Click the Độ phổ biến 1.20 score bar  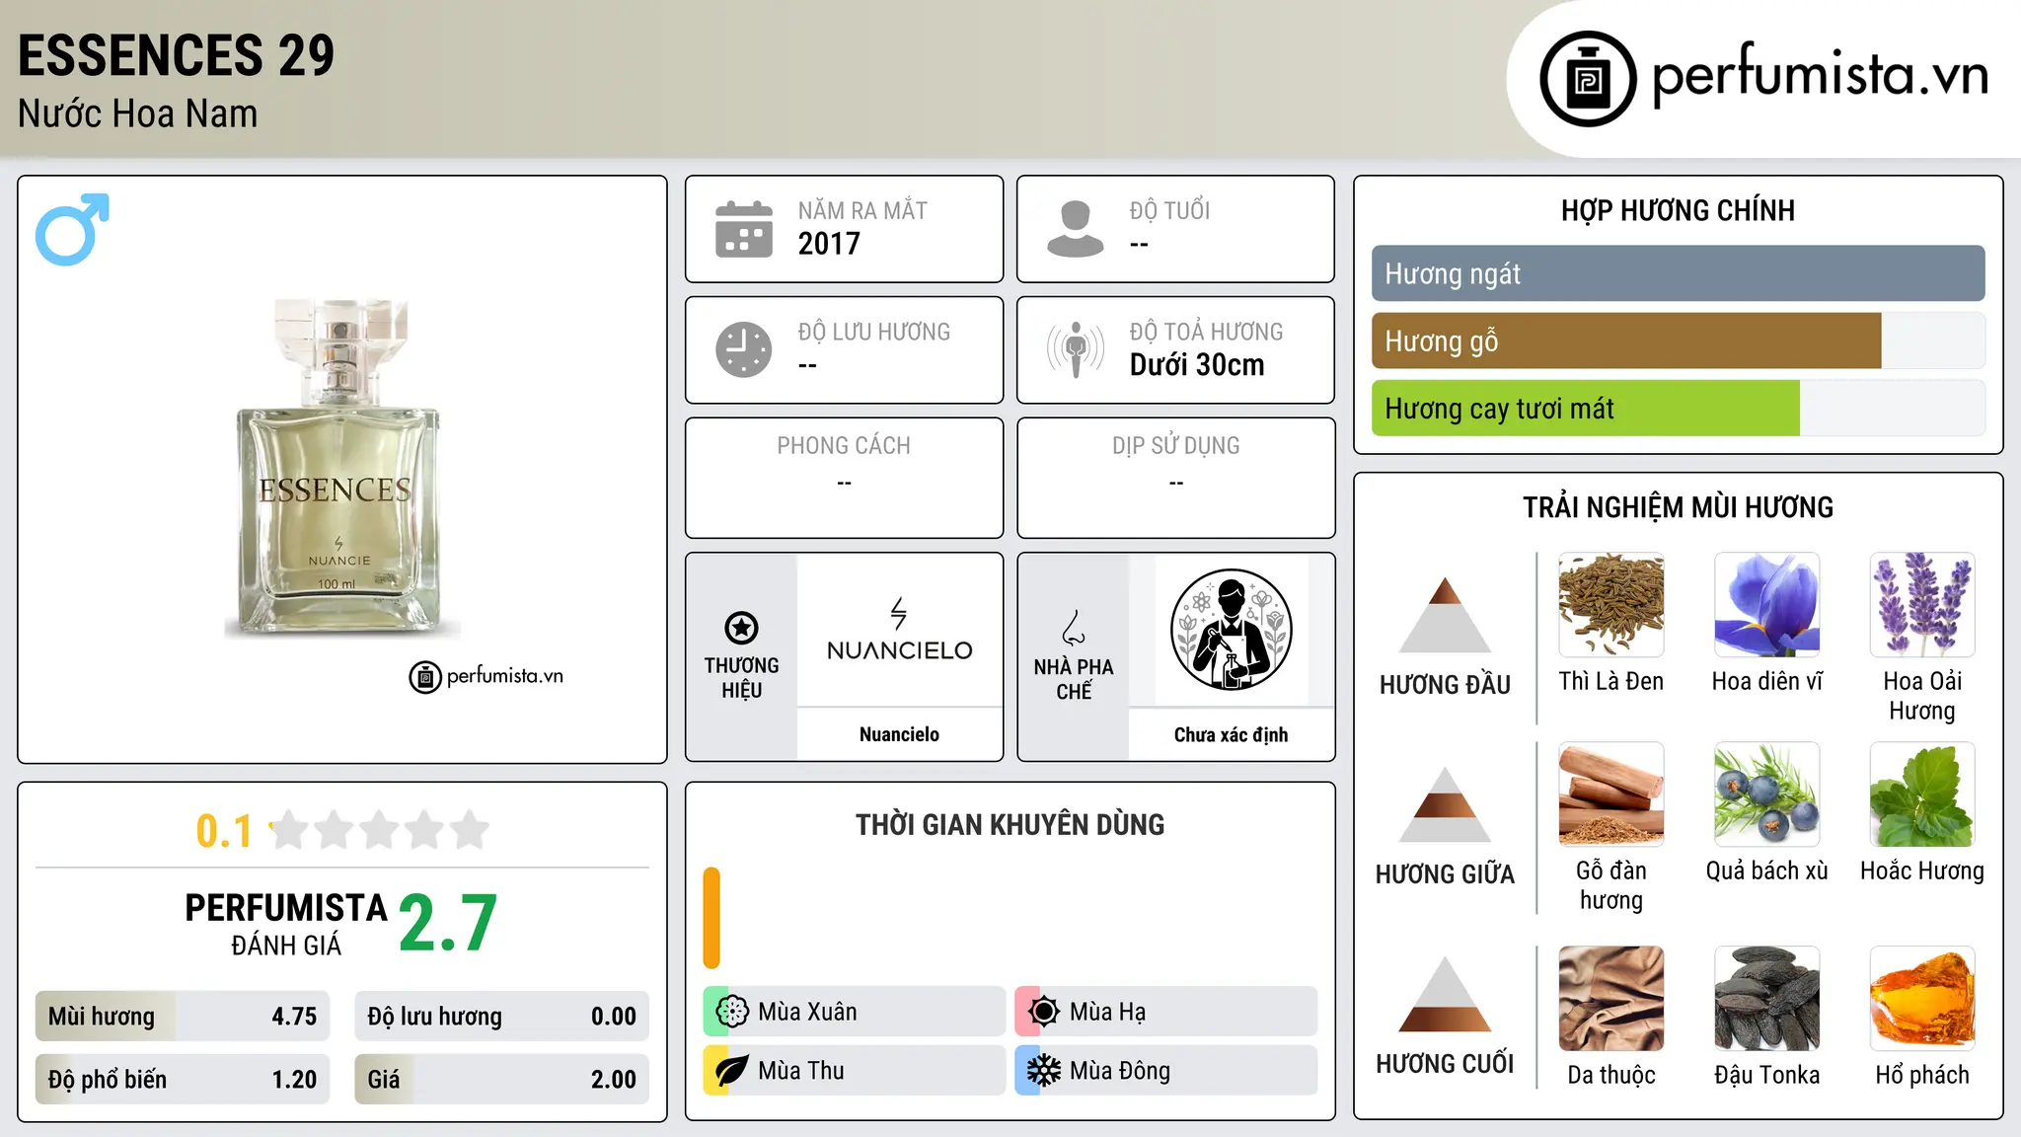coord(183,1079)
